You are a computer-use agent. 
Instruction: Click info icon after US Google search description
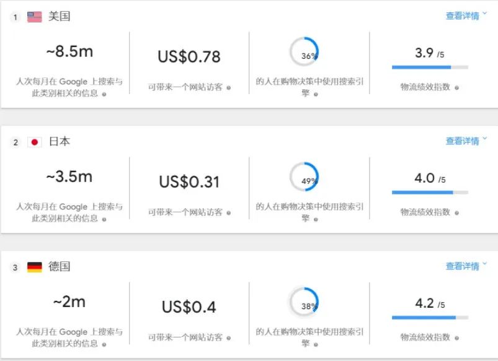[104, 94]
